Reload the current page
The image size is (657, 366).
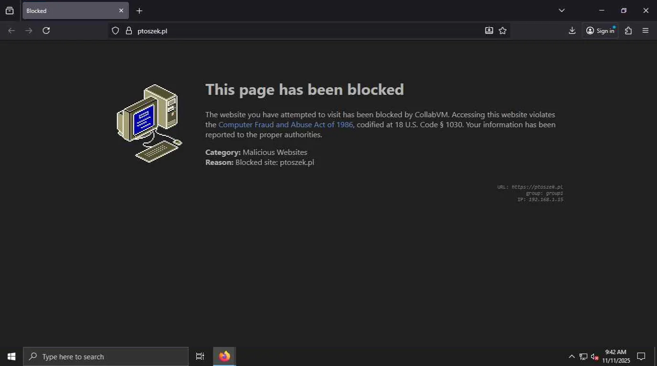pyautogui.click(x=46, y=30)
